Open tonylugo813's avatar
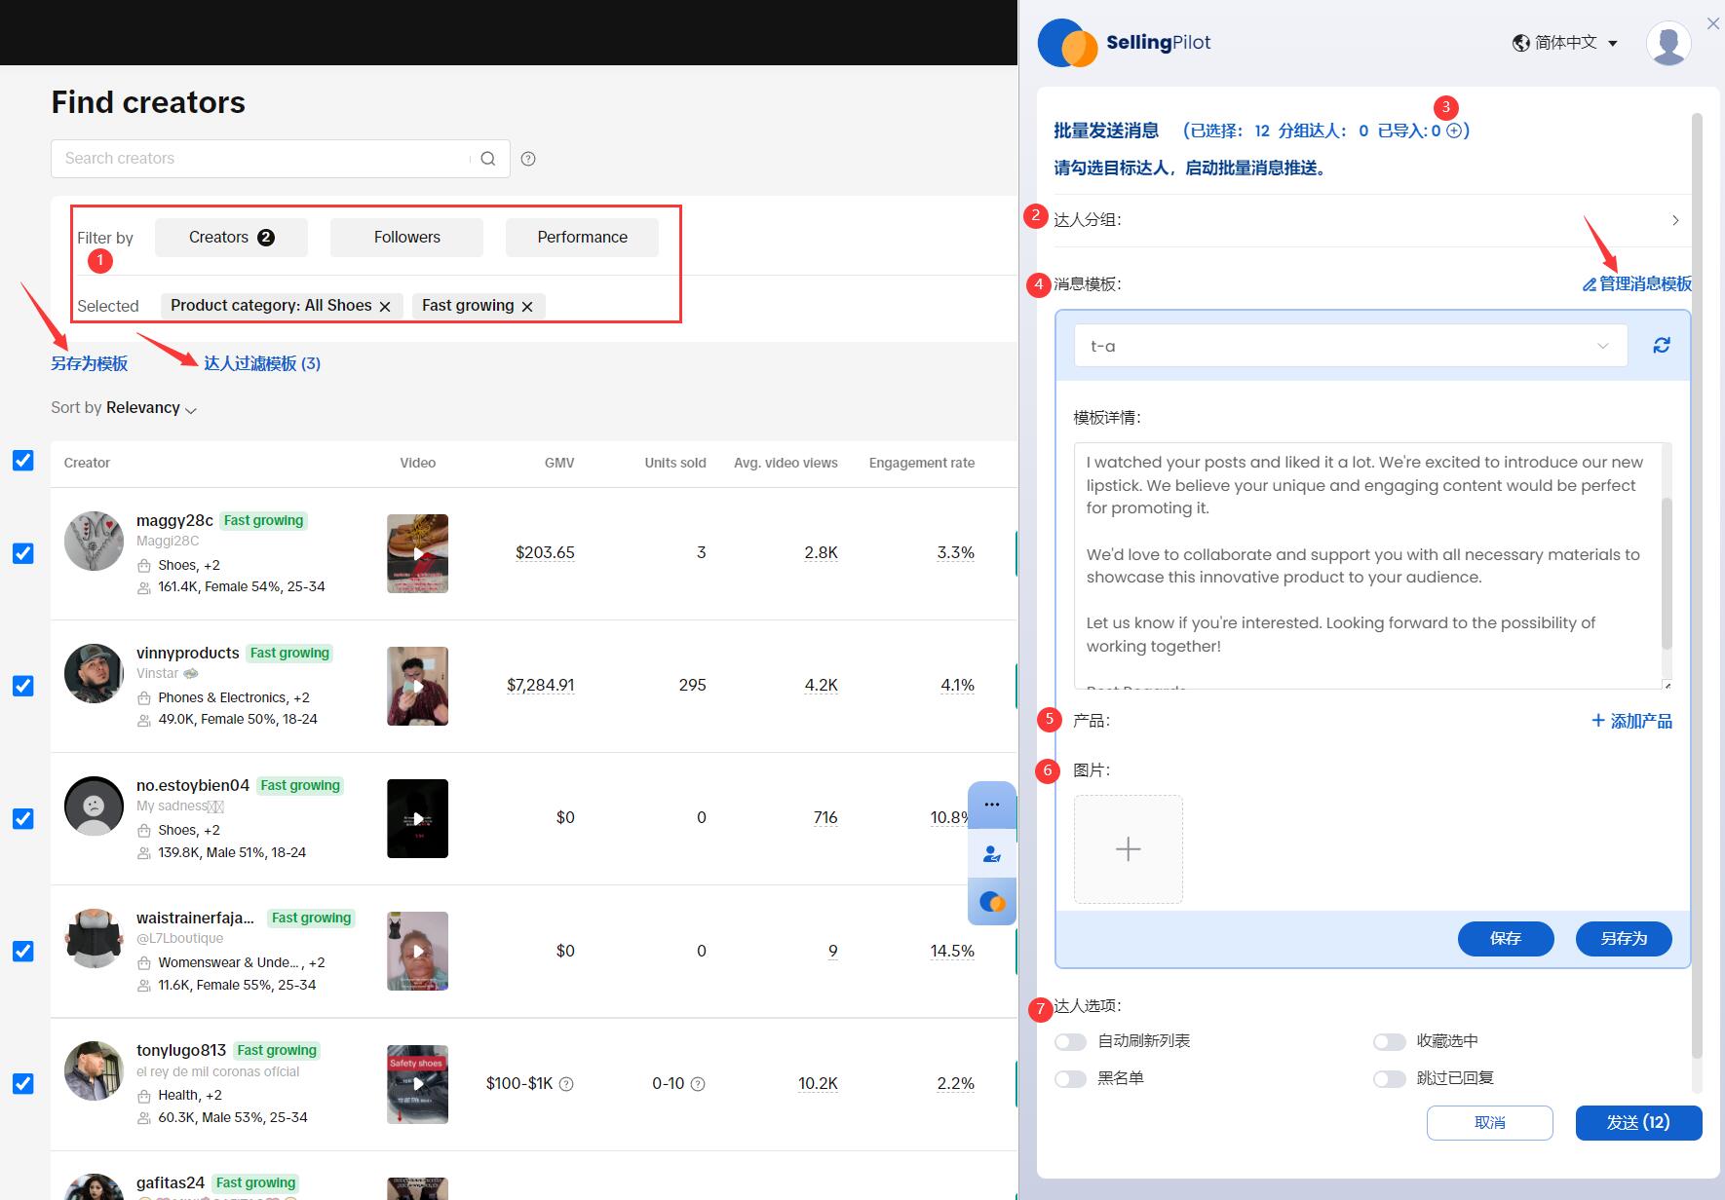Viewport: 1725px width, 1200px height. point(94,1071)
